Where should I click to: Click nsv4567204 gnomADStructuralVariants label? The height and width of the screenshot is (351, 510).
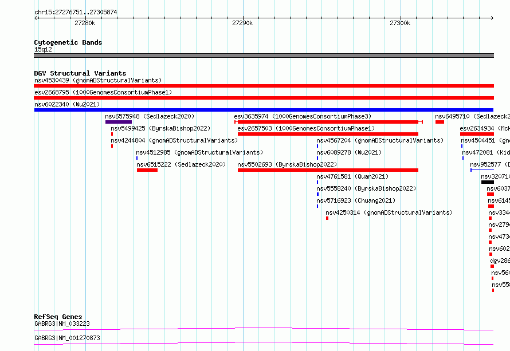pos(380,140)
